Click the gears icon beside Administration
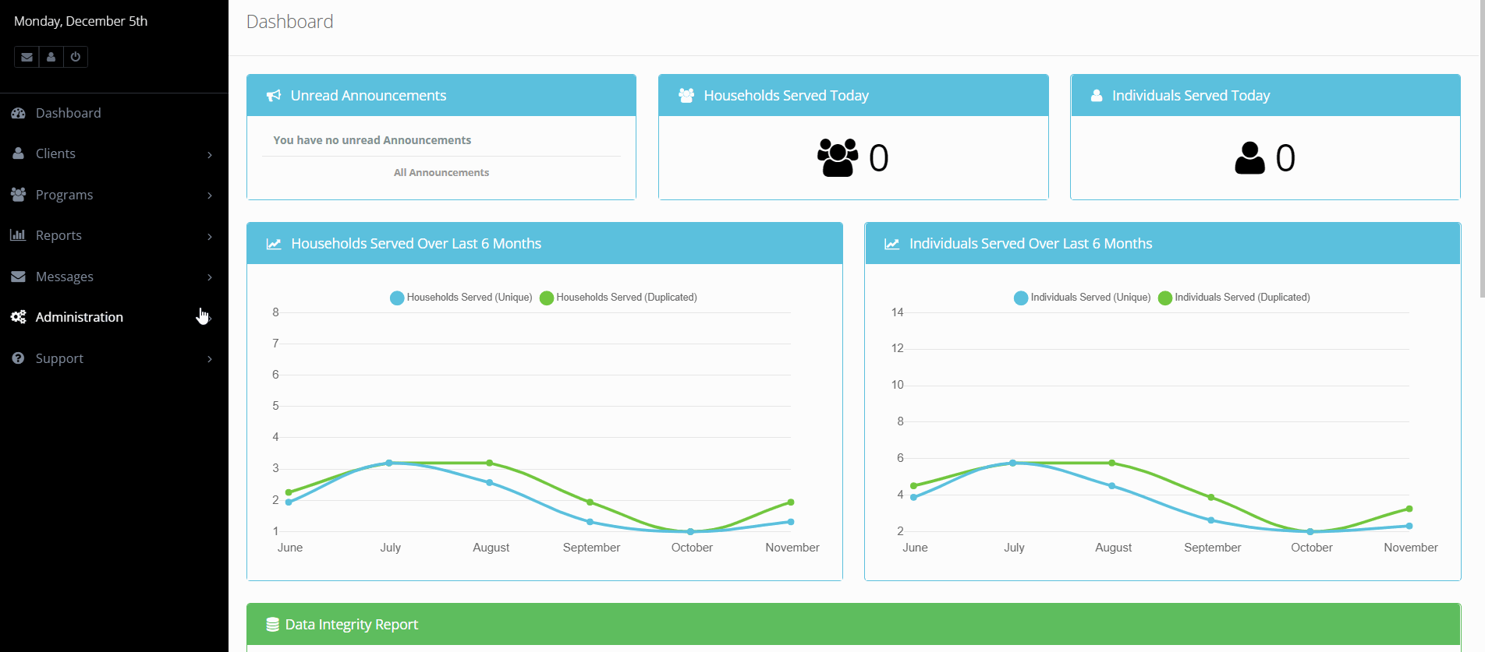The width and height of the screenshot is (1485, 652). 19,317
